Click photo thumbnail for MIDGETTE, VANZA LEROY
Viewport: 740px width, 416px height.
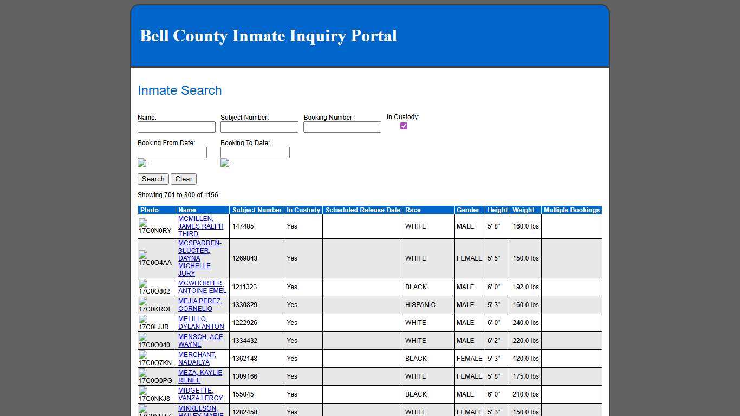pos(155,394)
